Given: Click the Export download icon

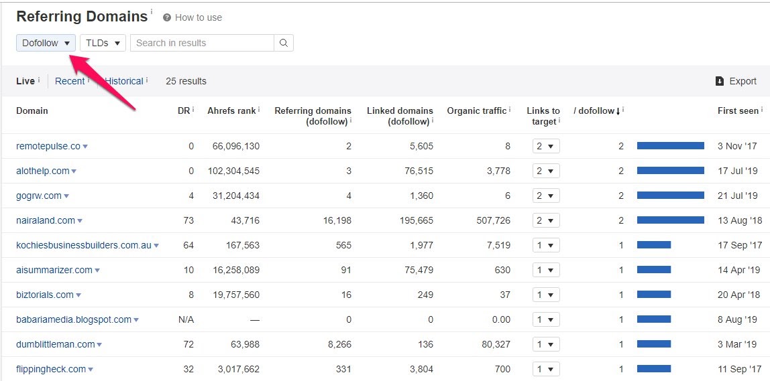Looking at the screenshot, I should click(x=720, y=81).
